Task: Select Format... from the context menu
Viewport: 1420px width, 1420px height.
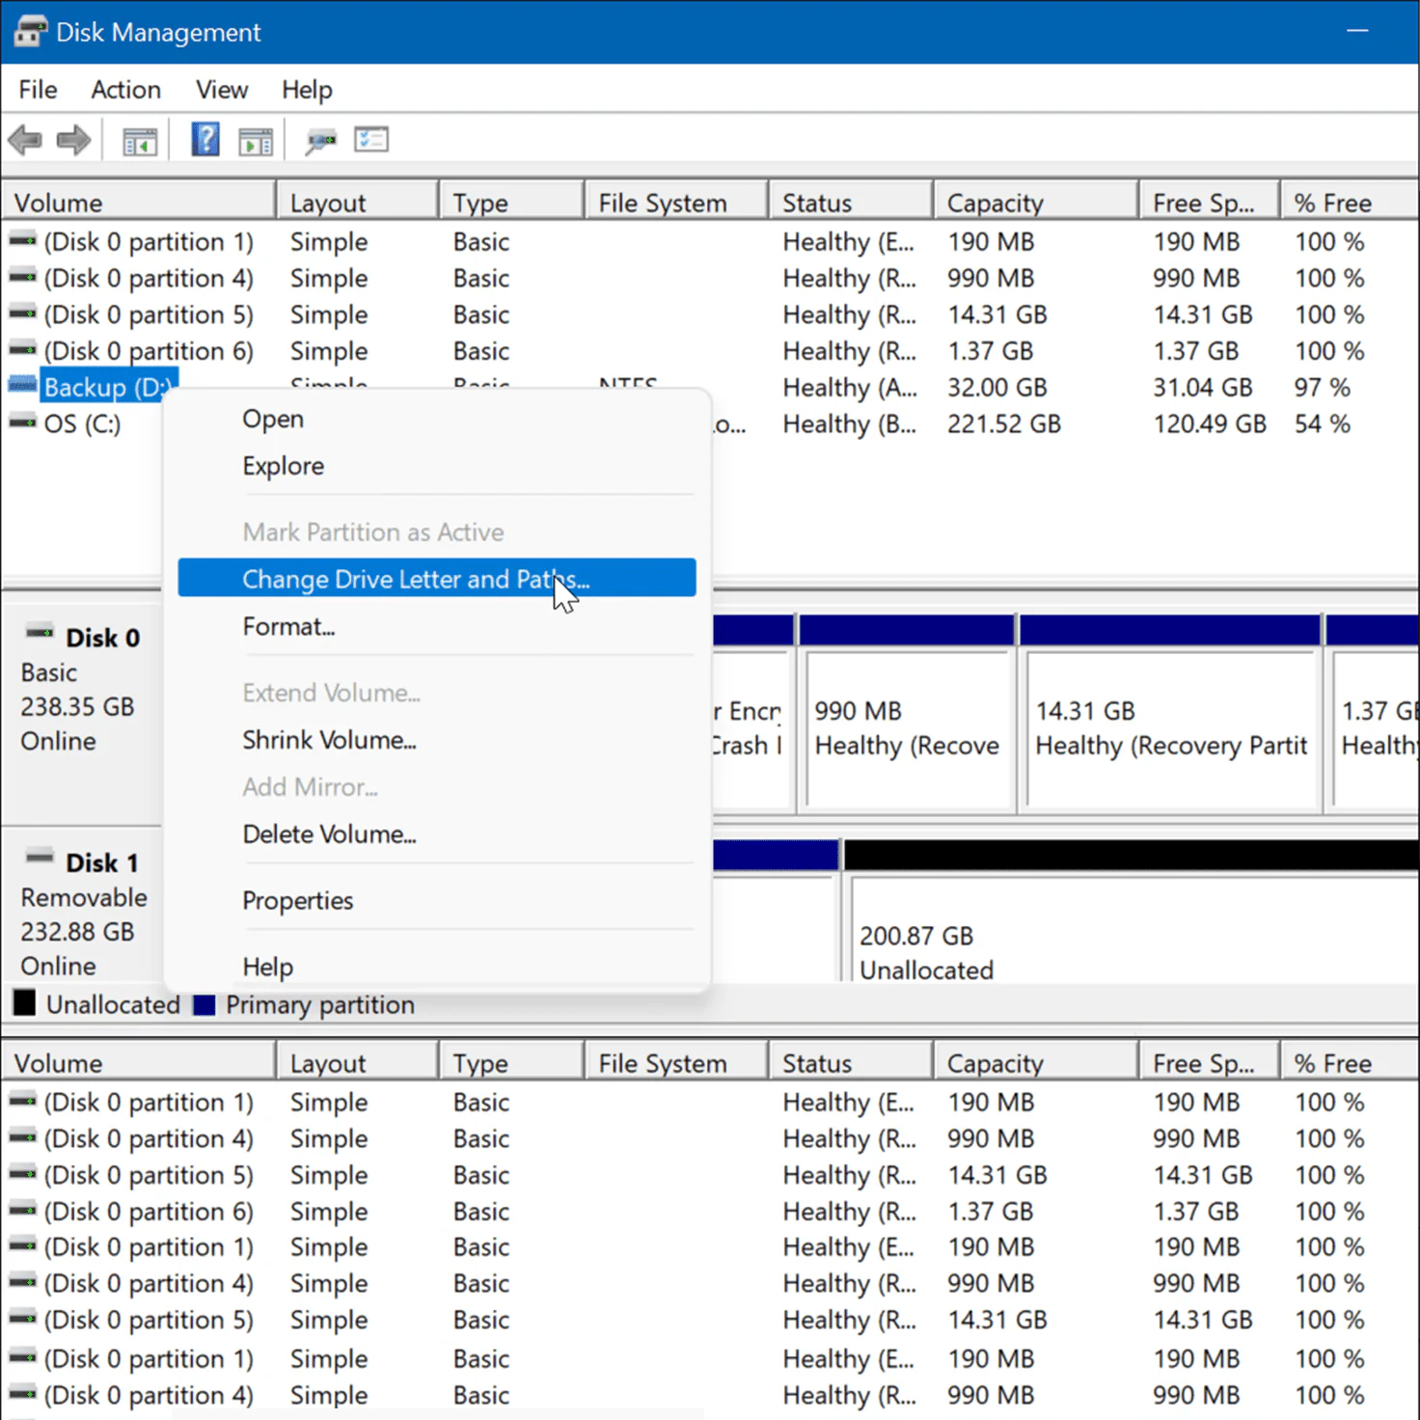Action: click(288, 627)
